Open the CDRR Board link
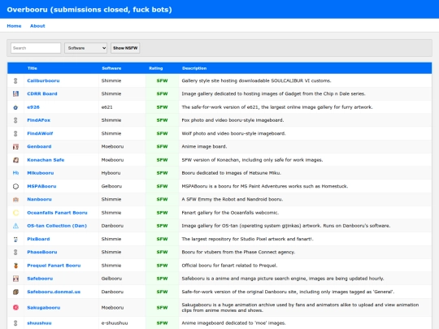 [x=42, y=93]
